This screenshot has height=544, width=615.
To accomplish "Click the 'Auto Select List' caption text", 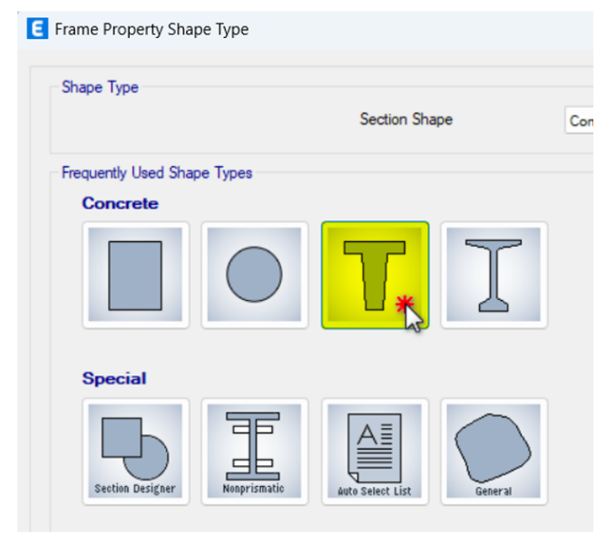I will point(375,491).
